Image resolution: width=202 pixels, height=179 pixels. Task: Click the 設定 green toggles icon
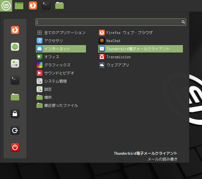(x=40, y=89)
